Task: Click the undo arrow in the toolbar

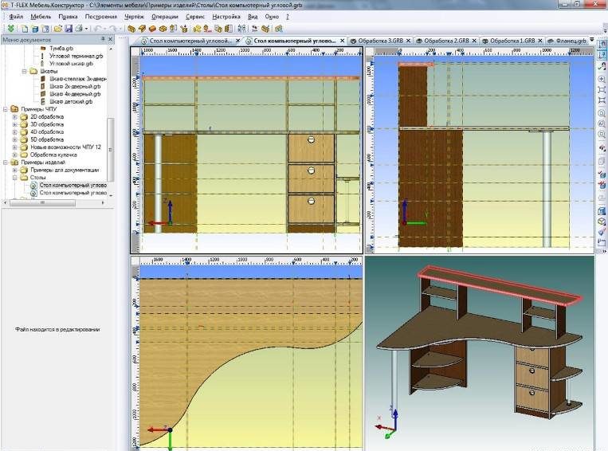Action: (x=98, y=29)
